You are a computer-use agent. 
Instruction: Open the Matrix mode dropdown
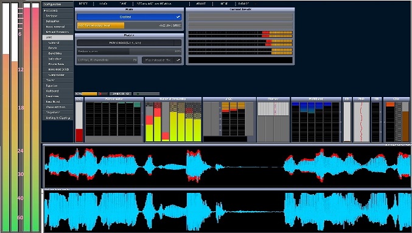coord(129,42)
